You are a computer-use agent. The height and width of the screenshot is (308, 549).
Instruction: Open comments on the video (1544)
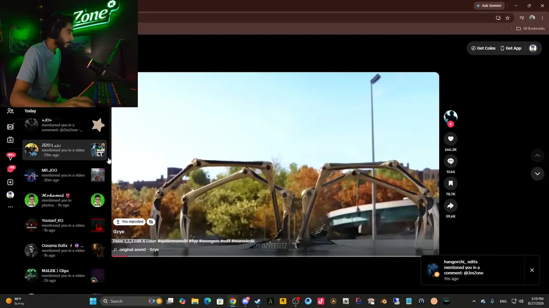tap(450, 161)
